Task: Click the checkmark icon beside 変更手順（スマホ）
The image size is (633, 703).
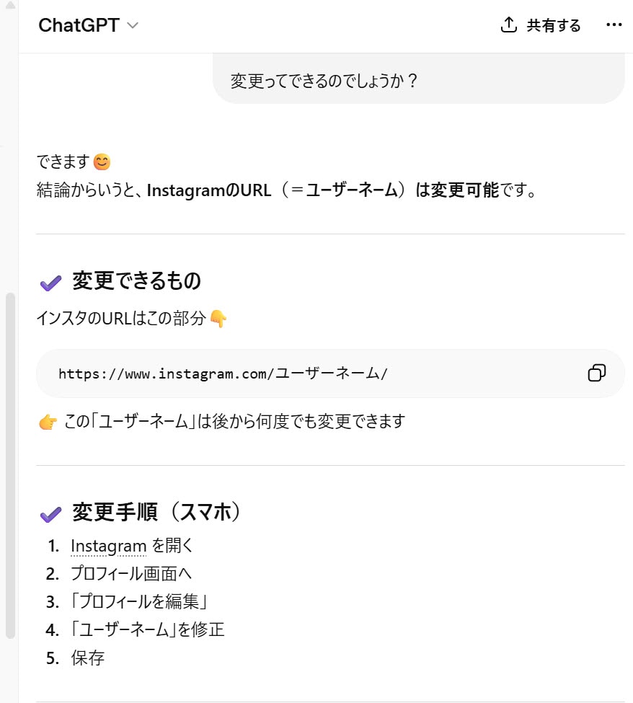Action: click(x=50, y=513)
